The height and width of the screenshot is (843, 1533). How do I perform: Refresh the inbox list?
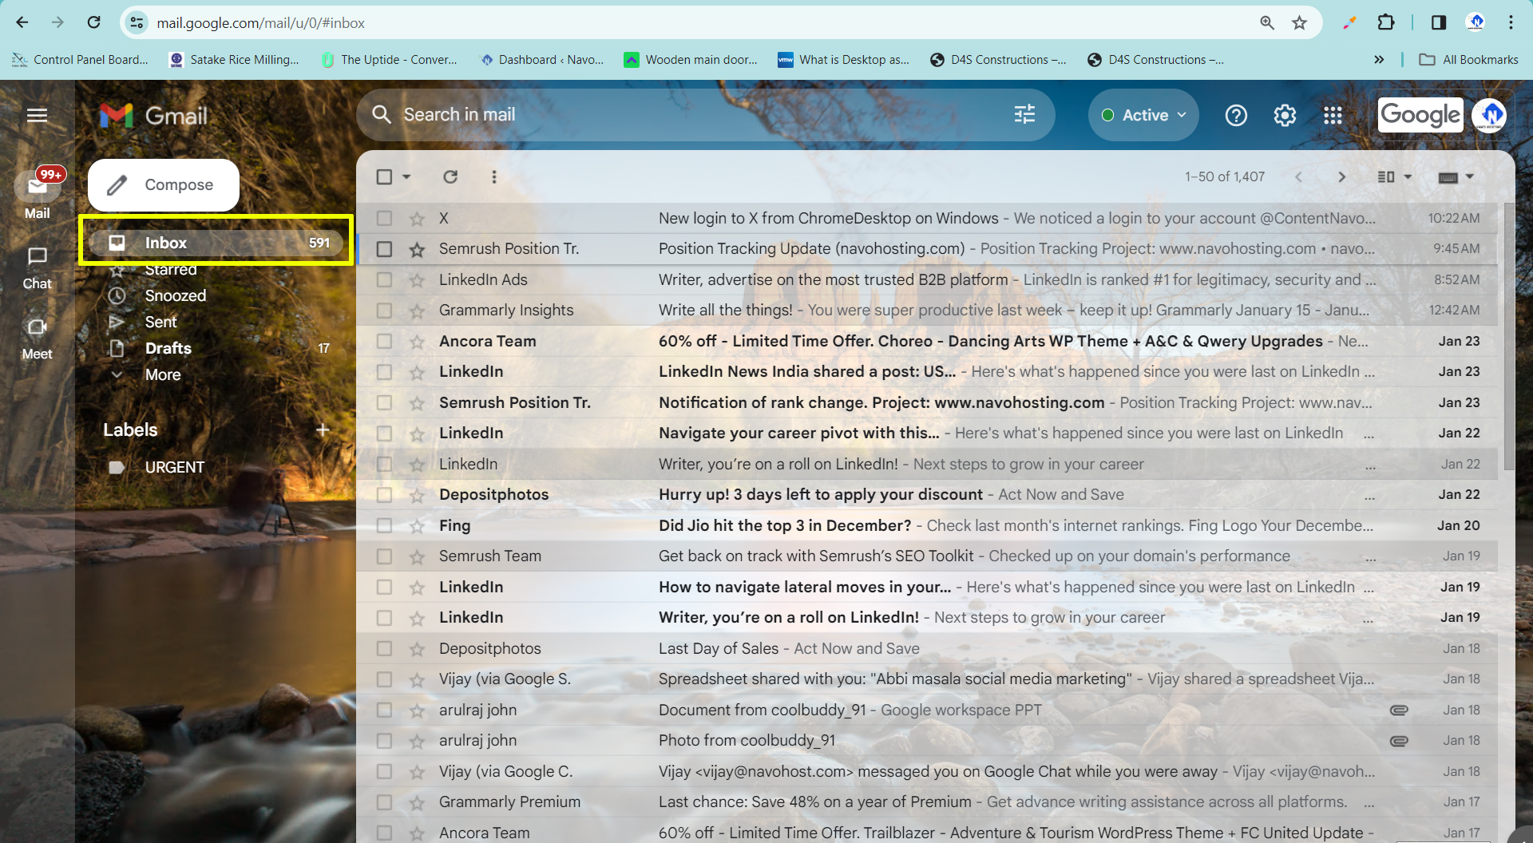tap(450, 176)
